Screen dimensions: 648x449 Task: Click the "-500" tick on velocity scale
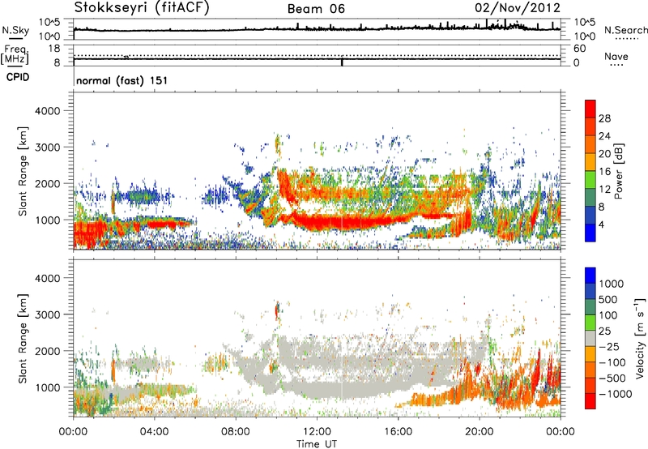[612, 378]
